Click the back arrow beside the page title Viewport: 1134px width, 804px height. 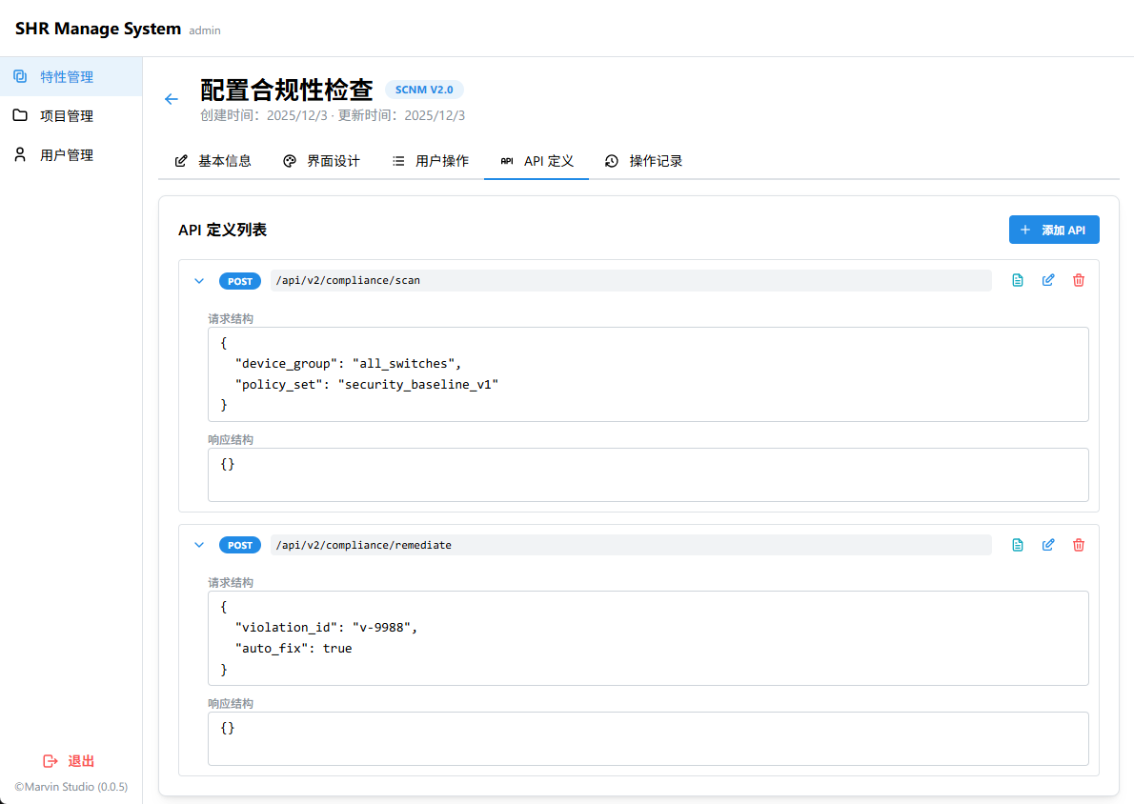pyautogui.click(x=172, y=99)
